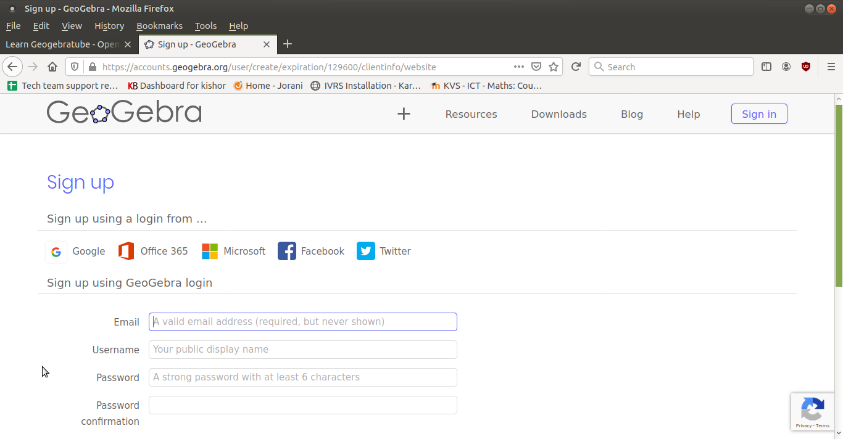
Task: Click the Username input field
Action: pyautogui.click(x=302, y=350)
